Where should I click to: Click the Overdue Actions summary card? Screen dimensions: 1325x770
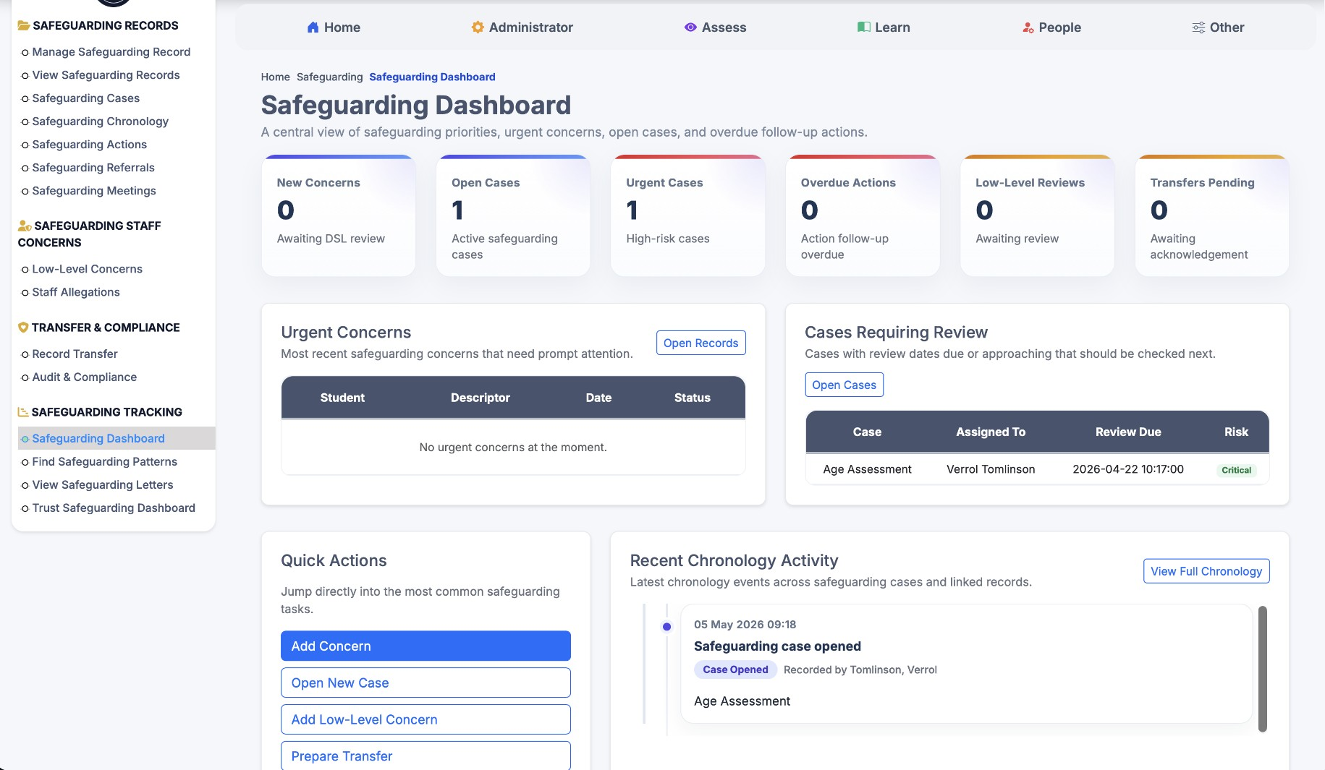pyautogui.click(x=863, y=215)
